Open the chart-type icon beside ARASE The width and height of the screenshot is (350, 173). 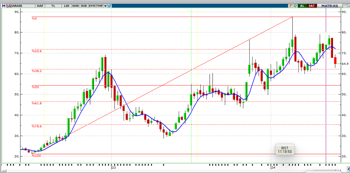coord(9,6)
